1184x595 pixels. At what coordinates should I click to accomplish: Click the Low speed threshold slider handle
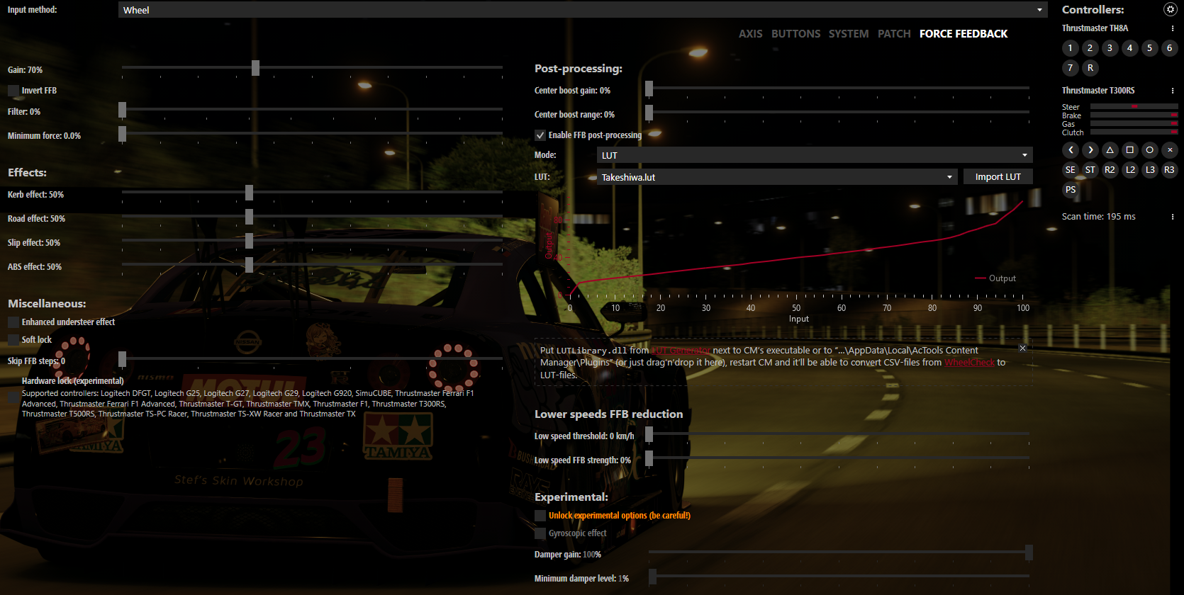(649, 434)
